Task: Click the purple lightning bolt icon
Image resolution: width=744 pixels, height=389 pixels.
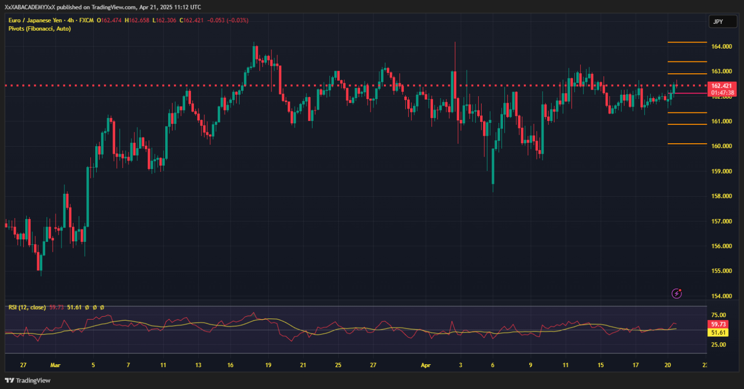Action: click(677, 293)
